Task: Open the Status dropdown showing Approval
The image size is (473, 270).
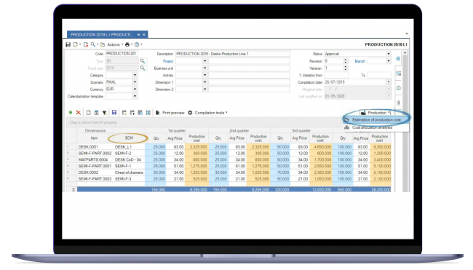Action: (389, 54)
